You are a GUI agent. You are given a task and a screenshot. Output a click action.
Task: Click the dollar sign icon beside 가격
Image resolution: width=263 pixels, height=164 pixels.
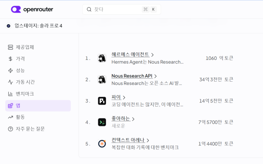[10, 59]
